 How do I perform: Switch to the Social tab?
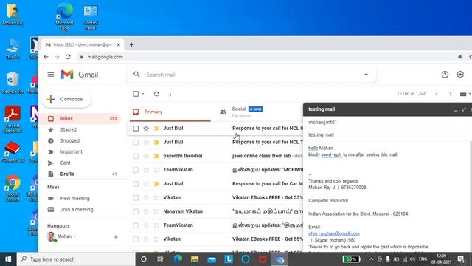point(257,112)
